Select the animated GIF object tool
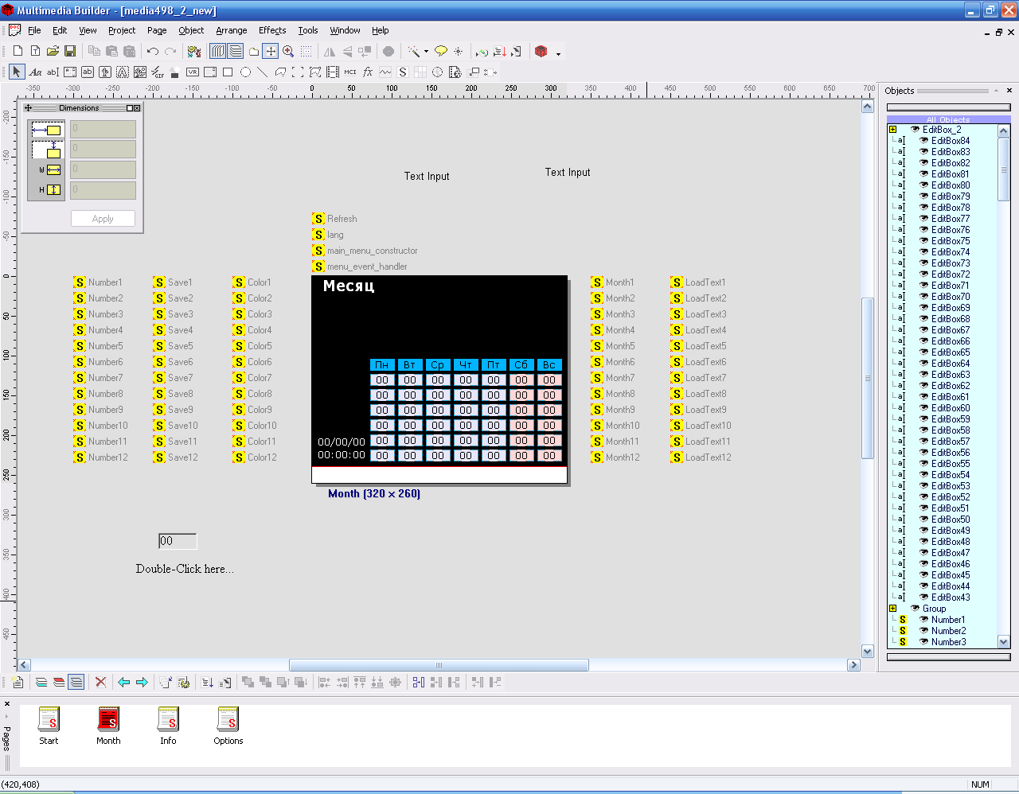1019x794 pixels. [x=158, y=72]
